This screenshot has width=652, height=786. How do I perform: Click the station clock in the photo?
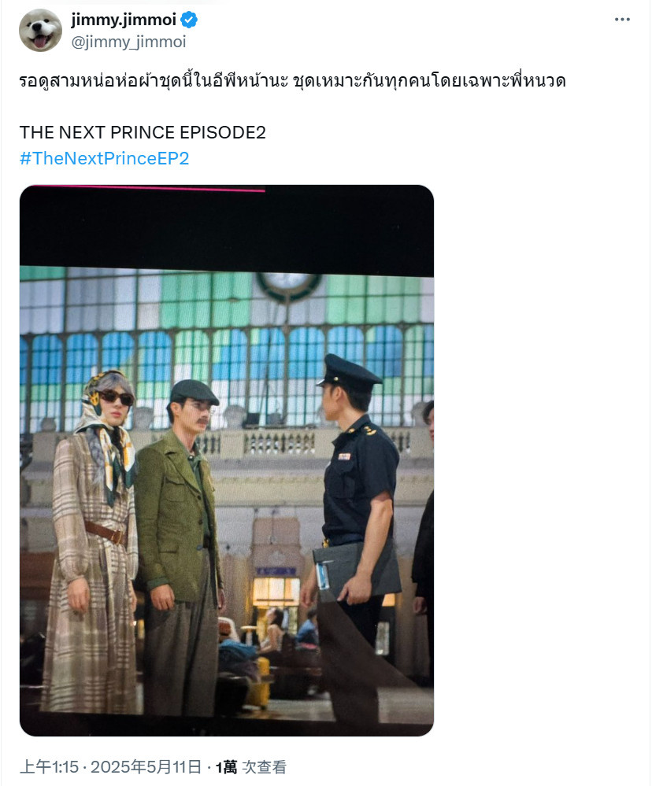point(288,285)
